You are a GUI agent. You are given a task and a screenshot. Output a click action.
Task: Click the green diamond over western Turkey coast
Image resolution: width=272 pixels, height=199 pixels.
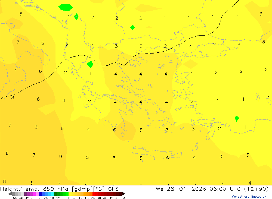(237, 118)
